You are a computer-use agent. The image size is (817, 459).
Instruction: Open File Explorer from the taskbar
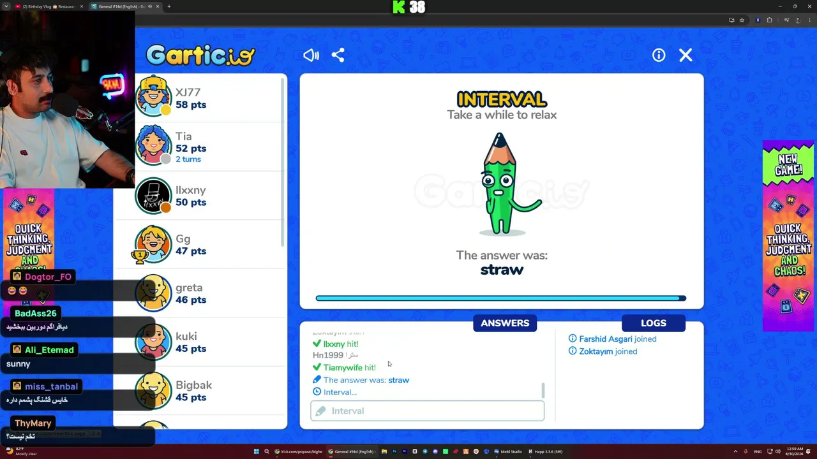[384, 451]
